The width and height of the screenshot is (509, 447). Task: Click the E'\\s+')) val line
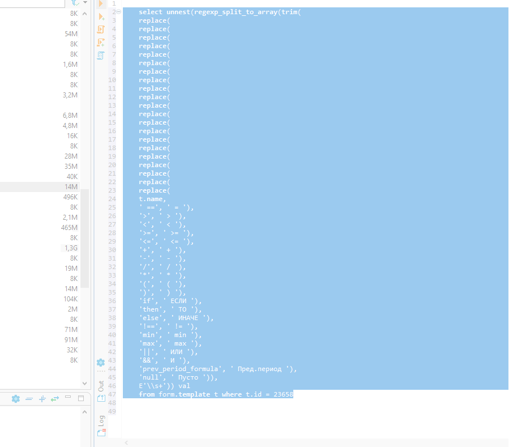[164, 386]
